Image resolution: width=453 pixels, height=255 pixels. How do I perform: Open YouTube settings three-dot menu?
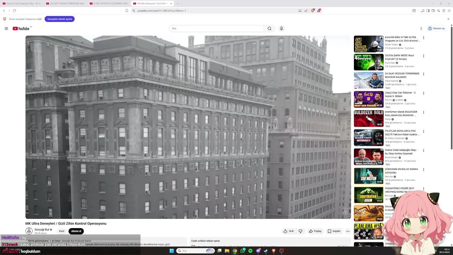pos(421,28)
